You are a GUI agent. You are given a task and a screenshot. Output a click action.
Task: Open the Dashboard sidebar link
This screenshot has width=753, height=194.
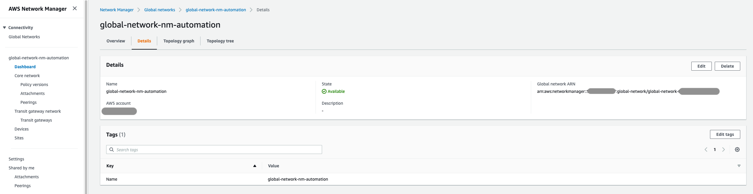[x=25, y=67]
